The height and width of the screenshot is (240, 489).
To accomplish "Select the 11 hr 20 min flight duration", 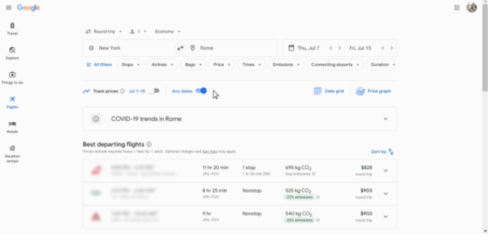I will (215, 167).
